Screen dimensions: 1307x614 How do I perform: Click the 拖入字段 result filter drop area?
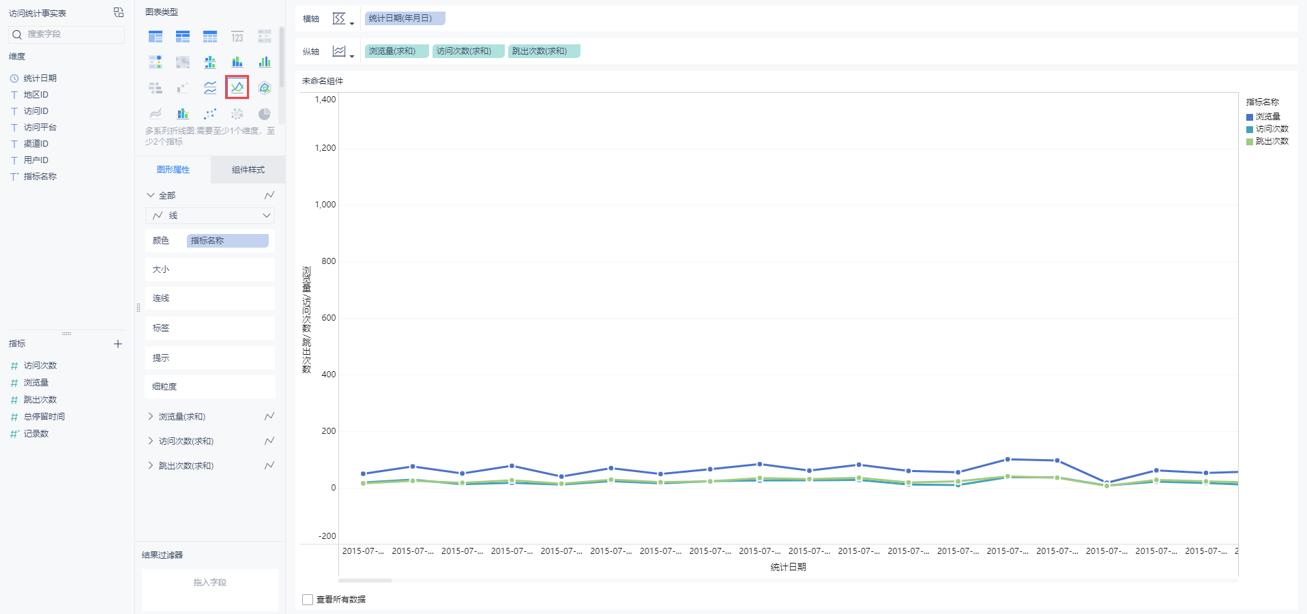click(210, 589)
